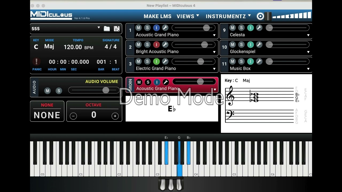The image size is (342, 192).
Task: Decrease octave with the minus button
Action: click(73, 116)
